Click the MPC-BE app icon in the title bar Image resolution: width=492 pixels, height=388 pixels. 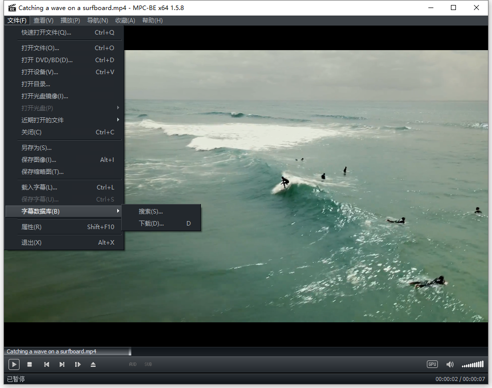[12, 8]
